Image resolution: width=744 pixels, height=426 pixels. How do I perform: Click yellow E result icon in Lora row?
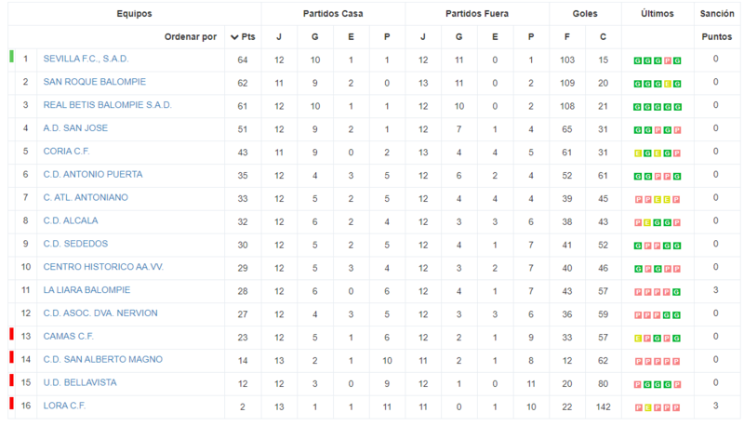(x=647, y=407)
